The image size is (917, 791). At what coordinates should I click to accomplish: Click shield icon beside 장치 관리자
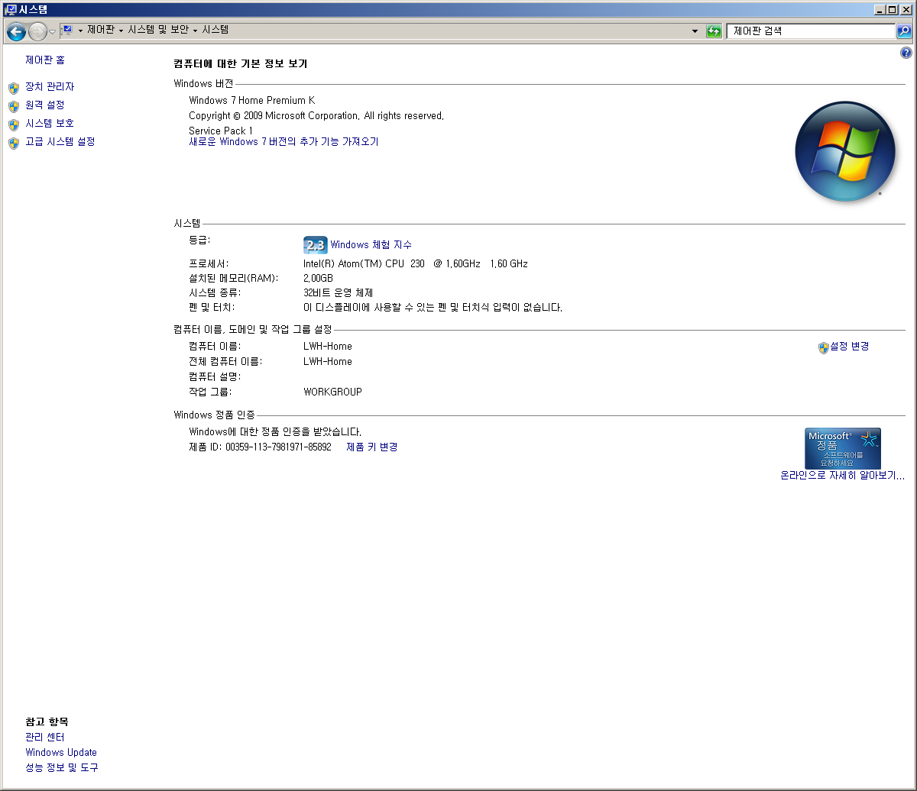[14, 88]
